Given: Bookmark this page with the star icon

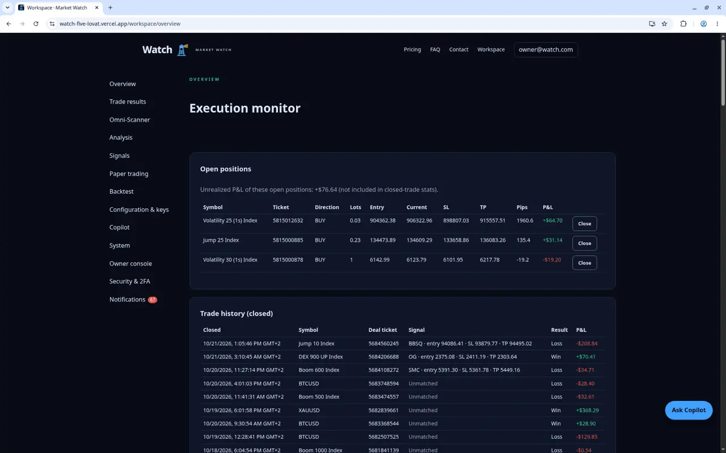Looking at the screenshot, I should click(x=664, y=24).
